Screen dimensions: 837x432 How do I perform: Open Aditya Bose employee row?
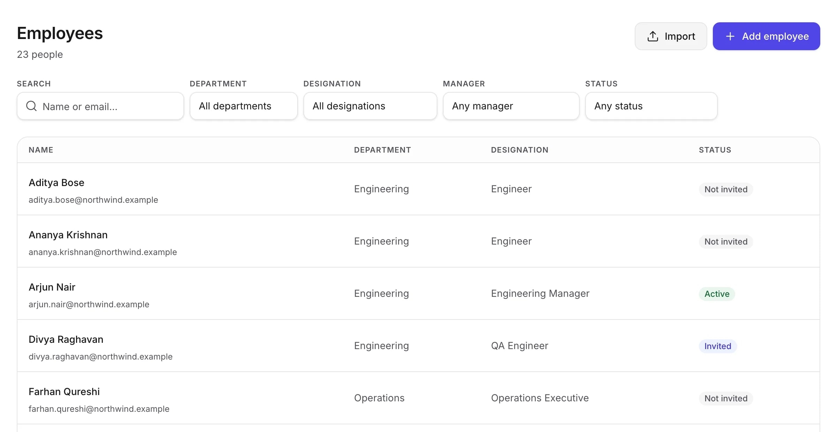[x=418, y=189]
